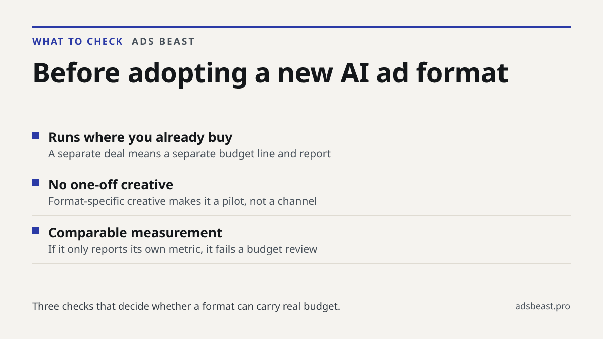Image resolution: width=603 pixels, height=339 pixels.
Task: Click the 'Three checks that decide' footer sentence
Action: pyautogui.click(x=186, y=306)
